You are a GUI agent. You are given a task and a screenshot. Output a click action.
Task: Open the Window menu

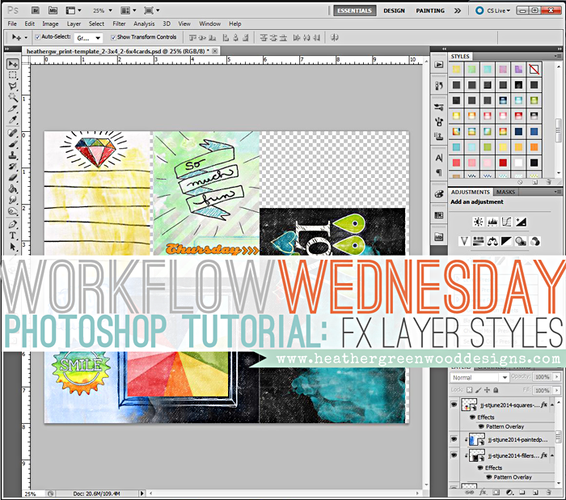tap(209, 23)
